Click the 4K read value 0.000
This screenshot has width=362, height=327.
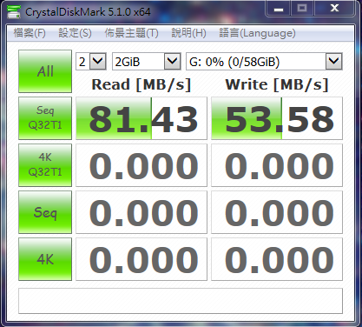(142, 259)
